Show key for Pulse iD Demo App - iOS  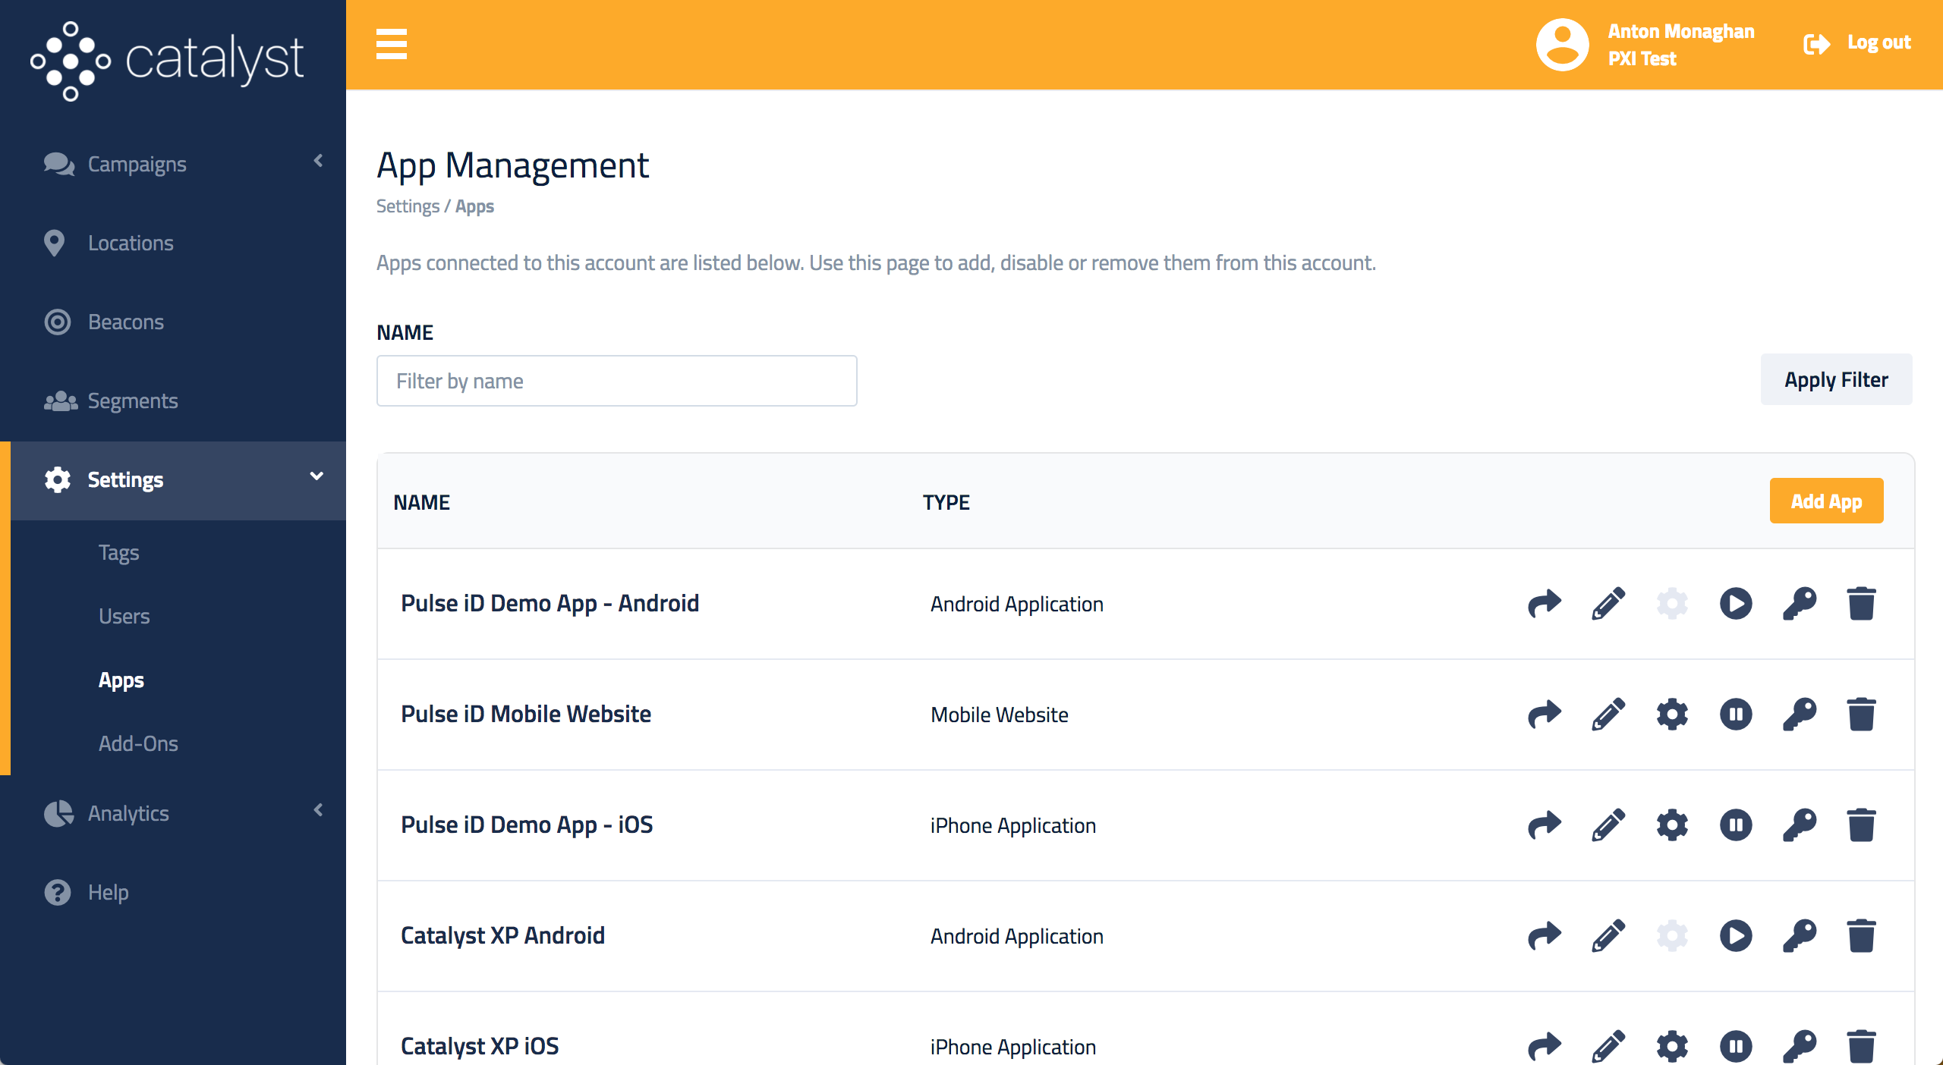[1800, 825]
